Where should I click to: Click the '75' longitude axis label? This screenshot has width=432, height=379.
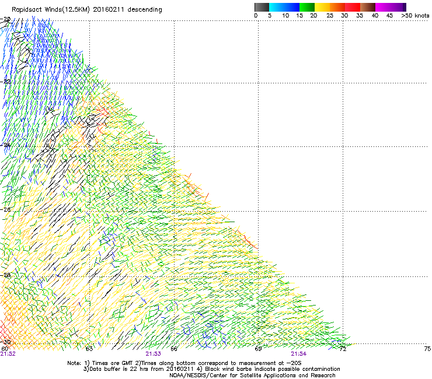(427, 349)
